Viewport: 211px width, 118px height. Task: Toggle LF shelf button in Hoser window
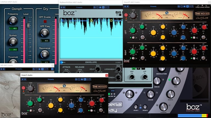[31, 111]
